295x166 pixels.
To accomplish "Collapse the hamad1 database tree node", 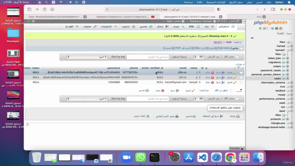I will tap(291, 50).
